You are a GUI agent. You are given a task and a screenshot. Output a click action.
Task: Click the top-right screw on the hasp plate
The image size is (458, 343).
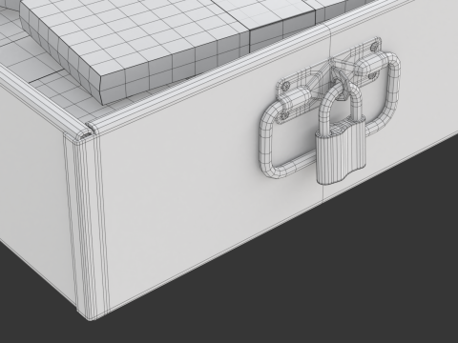click(375, 47)
